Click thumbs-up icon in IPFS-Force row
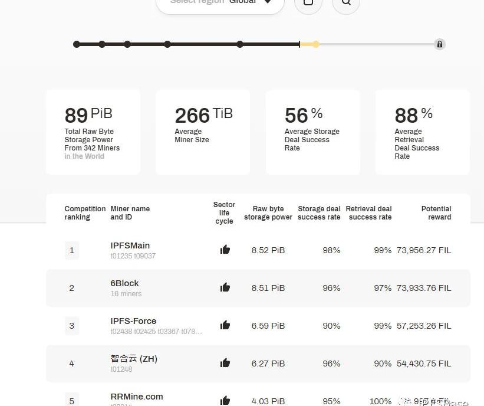This screenshot has width=484, height=406. click(225, 325)
